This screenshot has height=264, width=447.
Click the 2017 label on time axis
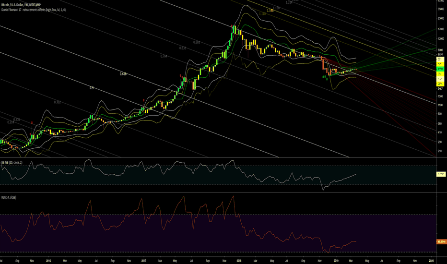144,261
